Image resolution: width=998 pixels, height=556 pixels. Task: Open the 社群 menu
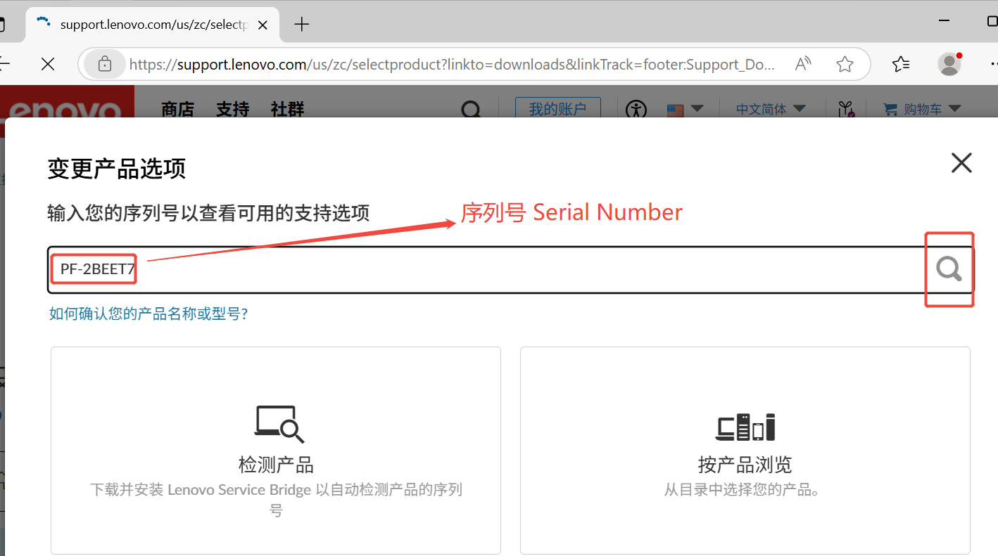(x=287, y=110)
